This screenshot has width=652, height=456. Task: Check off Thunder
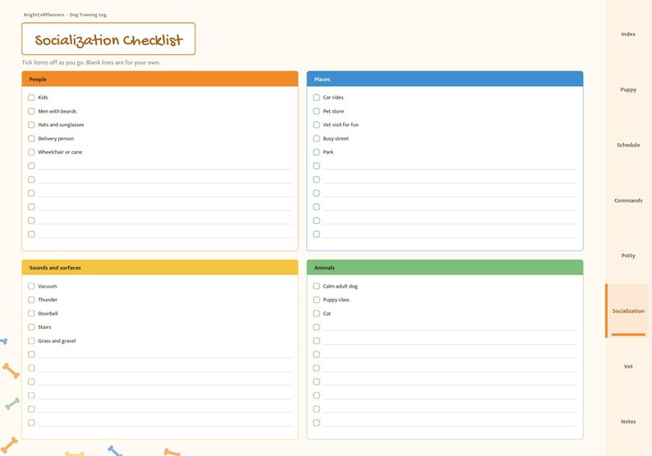[x=31, y=300]
